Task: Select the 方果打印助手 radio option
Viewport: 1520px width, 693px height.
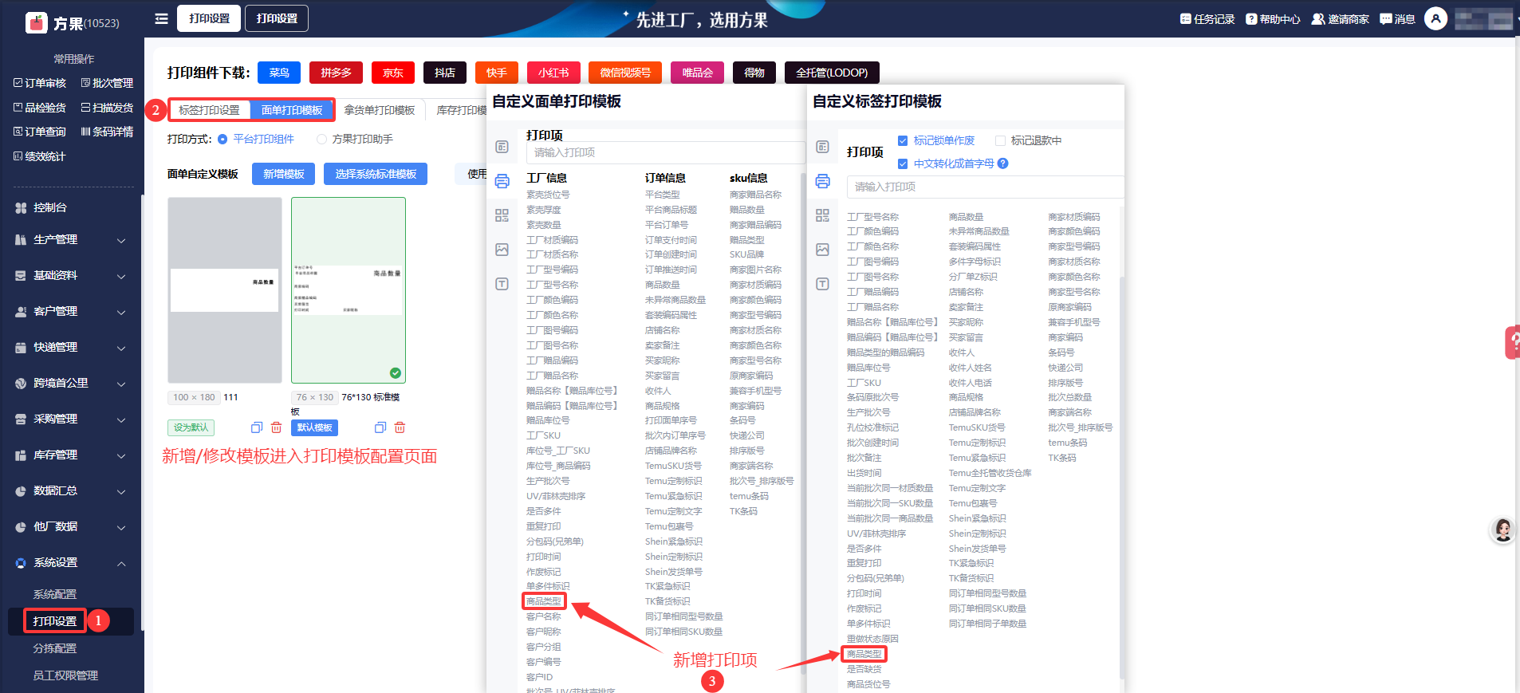Action: tap(321, 140)
